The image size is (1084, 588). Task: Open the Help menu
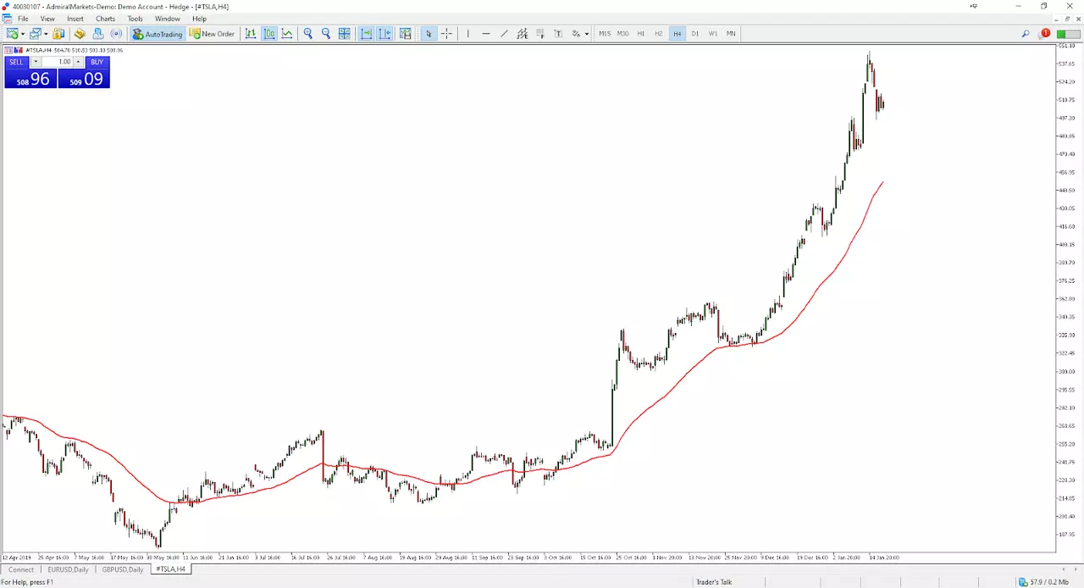199,19
